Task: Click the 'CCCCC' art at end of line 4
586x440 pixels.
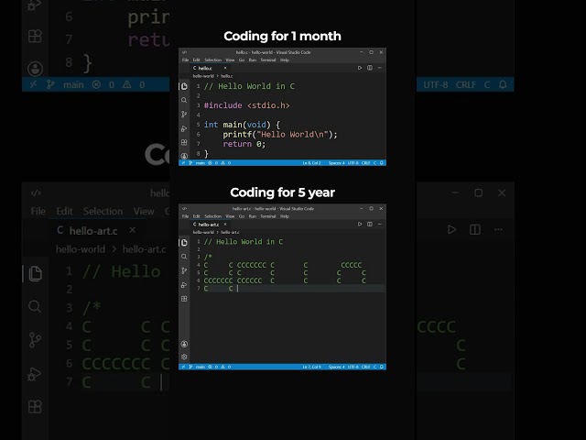Action: [x=351, y=265]
